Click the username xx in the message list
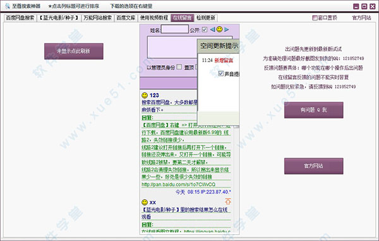The width and height of the screenshot is (379, 241). click(x=152, y=202)
